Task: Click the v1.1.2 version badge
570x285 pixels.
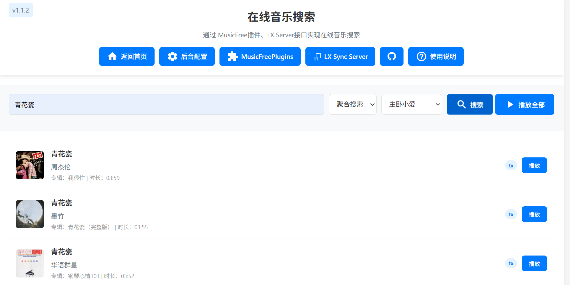Action: click(21, 10)
